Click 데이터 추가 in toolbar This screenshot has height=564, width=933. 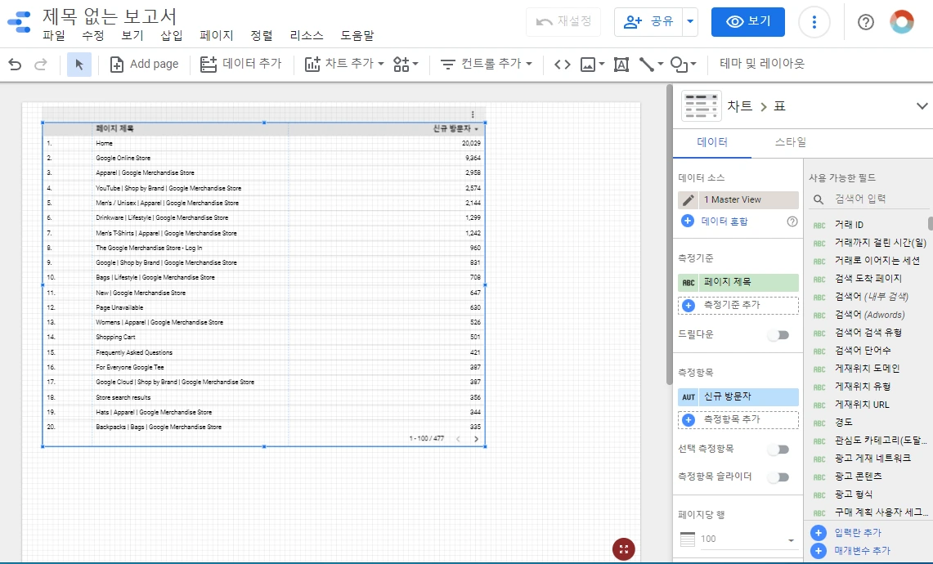(x=240, y=65)
